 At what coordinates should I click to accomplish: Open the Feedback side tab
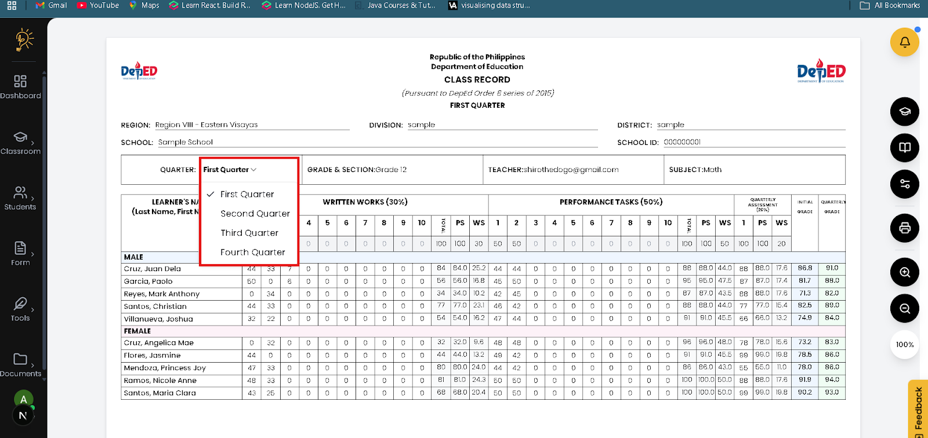click(x=918, y=408)
